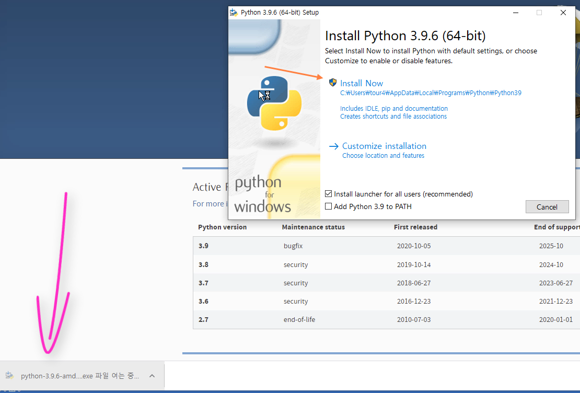The image size is (580, 393).
Task: Select version 3.7 cell in the table
Action: pos(203,283)
